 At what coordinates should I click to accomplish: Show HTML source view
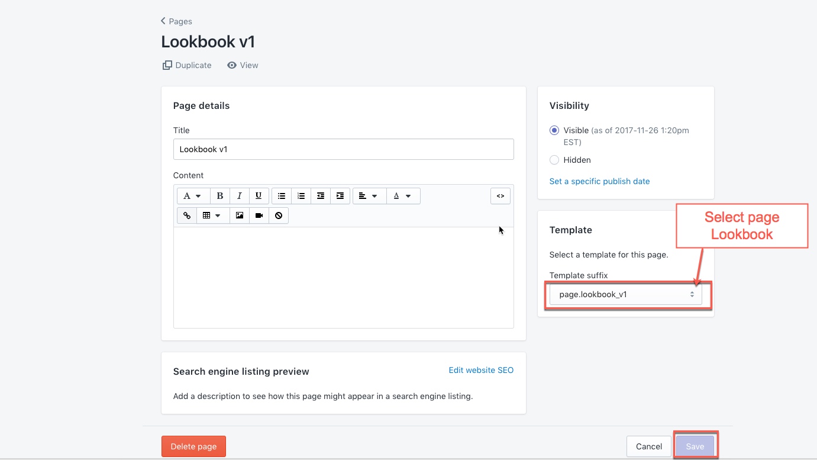click(x=500, y=196)
